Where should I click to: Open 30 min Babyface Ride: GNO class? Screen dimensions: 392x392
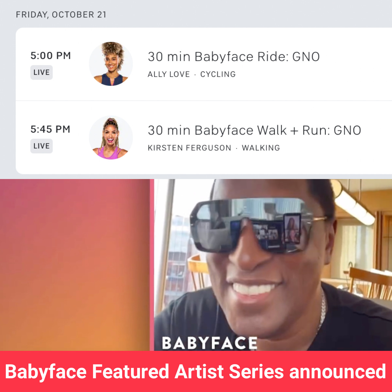pos(234,57)
